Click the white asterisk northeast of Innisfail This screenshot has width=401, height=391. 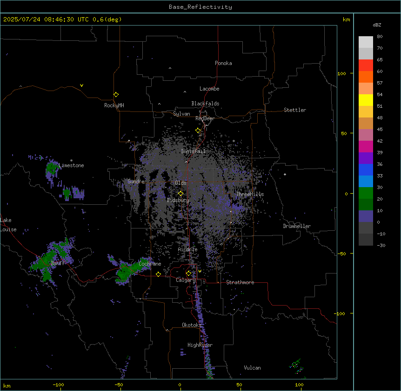pyautogui.click(x=234, y=141)
